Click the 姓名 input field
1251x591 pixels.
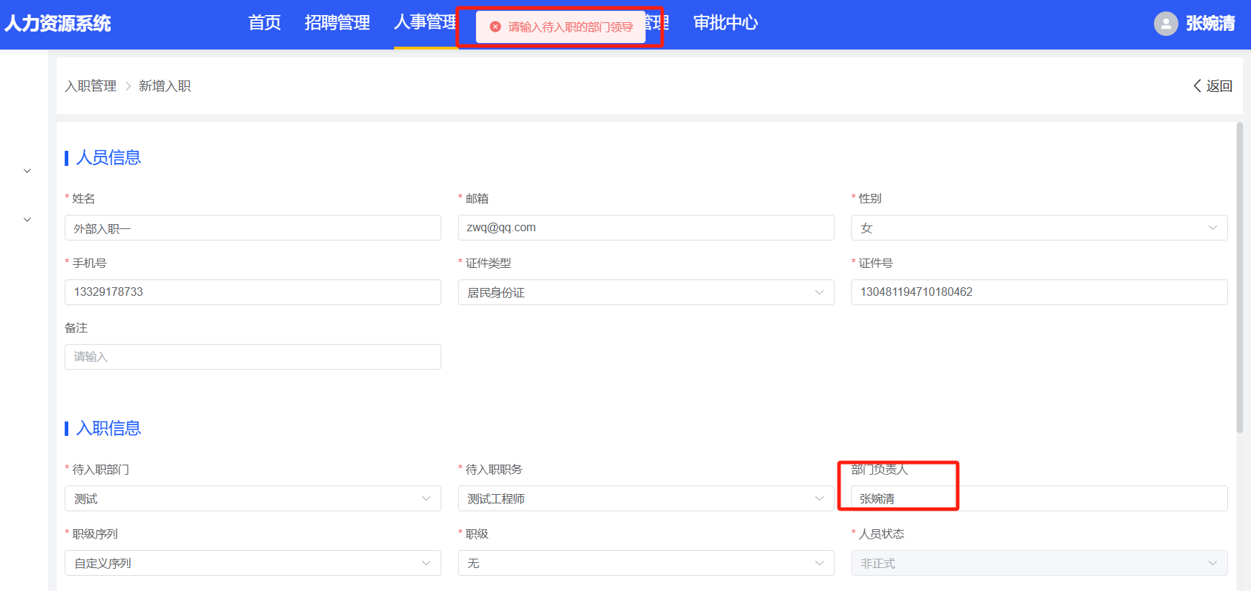252,228
